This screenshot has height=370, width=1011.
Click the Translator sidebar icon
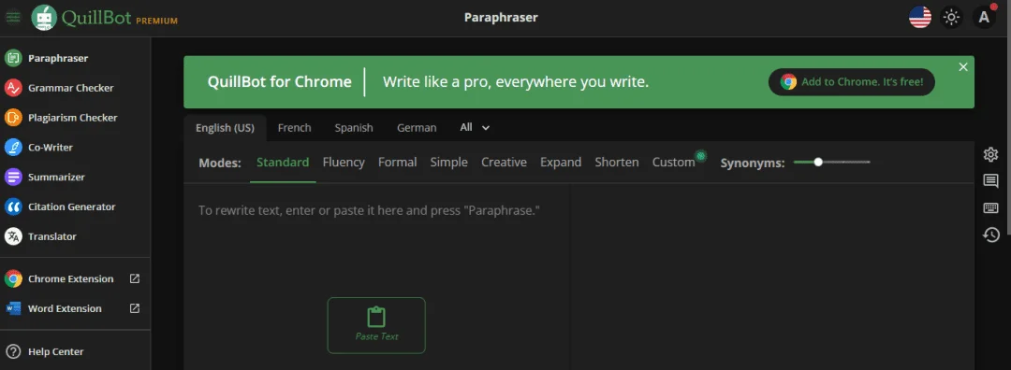pos(13,236)
